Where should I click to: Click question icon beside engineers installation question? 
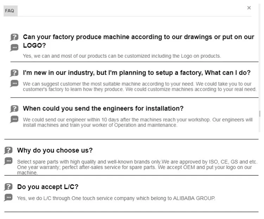(x=14, y=109)
